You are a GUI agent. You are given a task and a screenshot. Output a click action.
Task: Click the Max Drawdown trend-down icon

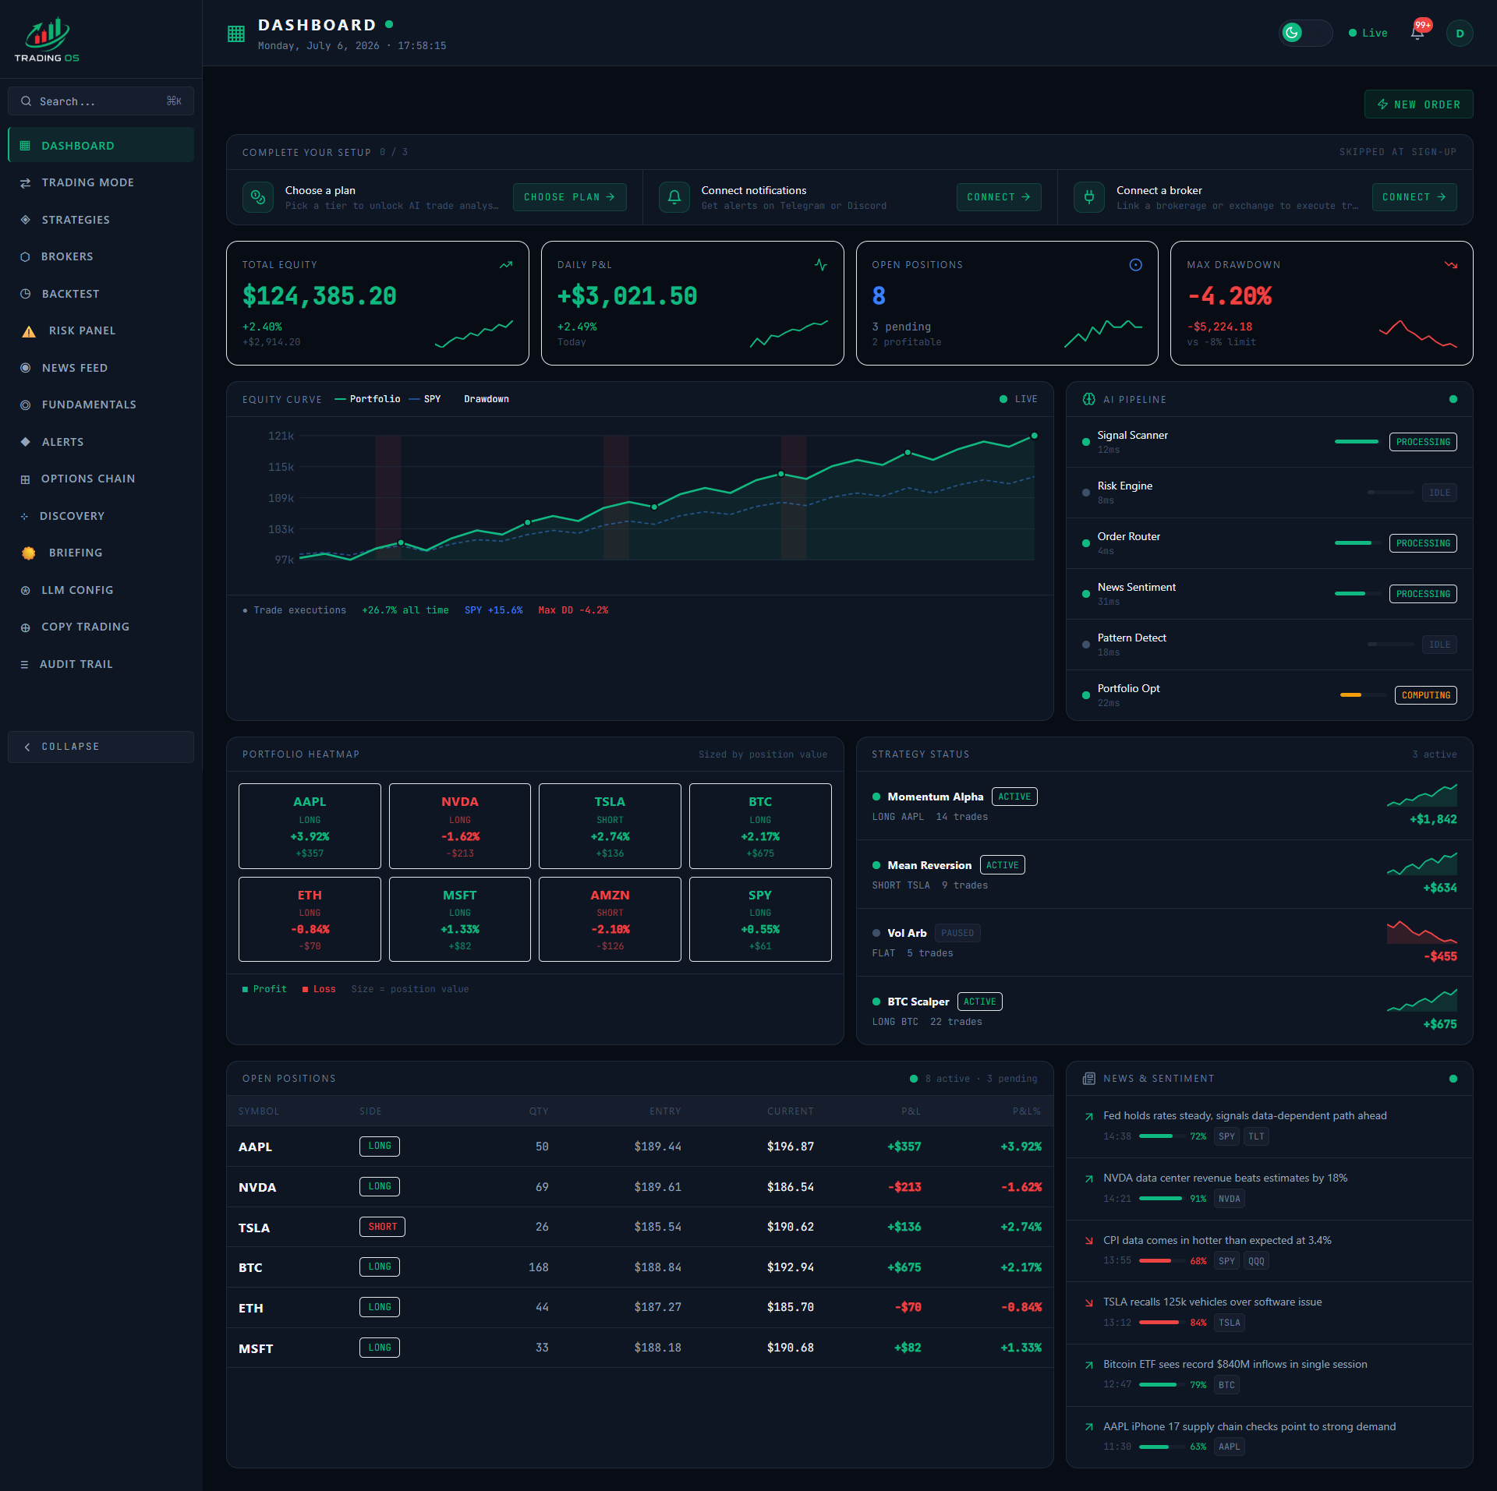click(1451, 264)
